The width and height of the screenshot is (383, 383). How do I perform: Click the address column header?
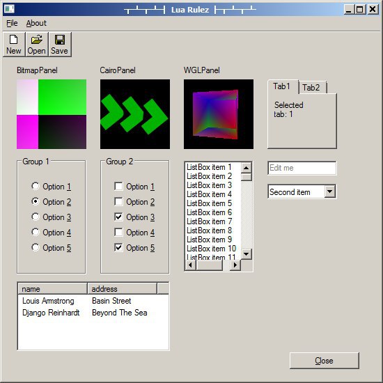122,289
